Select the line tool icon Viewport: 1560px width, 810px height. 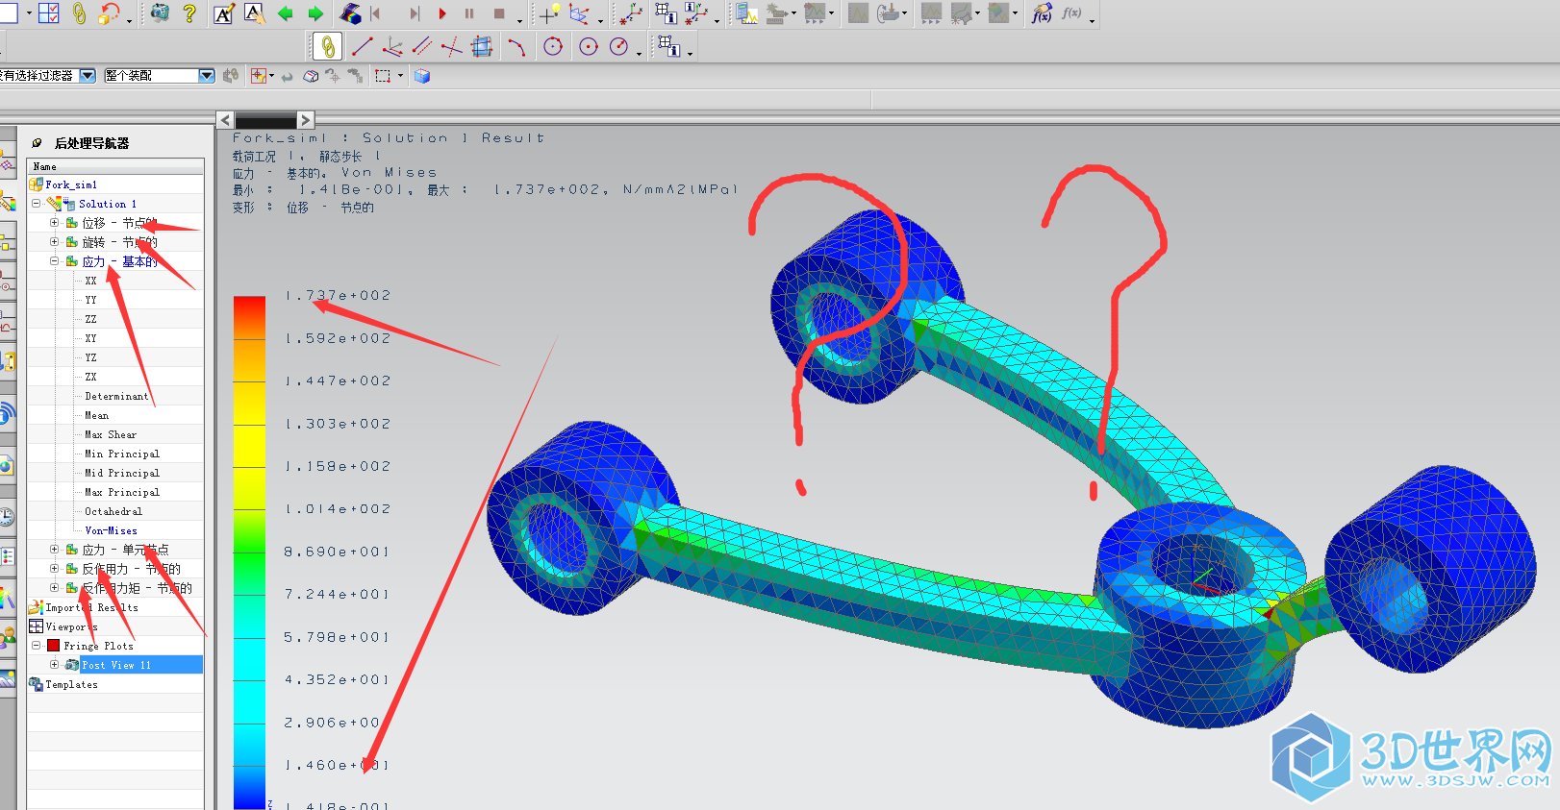[363, 46]
